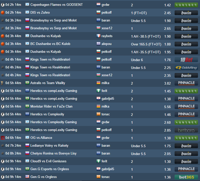Viewport: 200px width, 181px height.
Task: Open the OG vs Alliance match
Action: pos(41,138)
